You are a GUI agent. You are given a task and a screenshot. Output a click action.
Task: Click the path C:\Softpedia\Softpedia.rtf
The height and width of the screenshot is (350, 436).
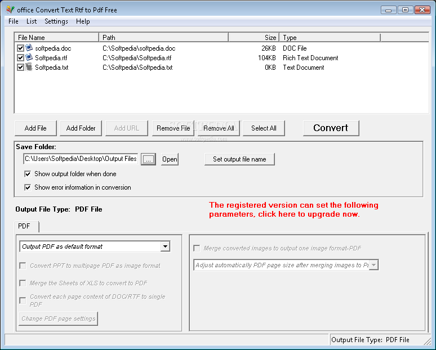click(137, 58)
